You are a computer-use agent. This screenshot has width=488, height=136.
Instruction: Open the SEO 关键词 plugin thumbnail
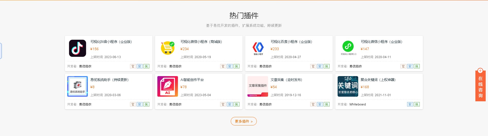point(348,86)
